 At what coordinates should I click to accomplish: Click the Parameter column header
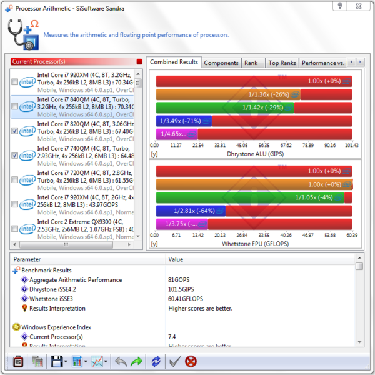87,259
